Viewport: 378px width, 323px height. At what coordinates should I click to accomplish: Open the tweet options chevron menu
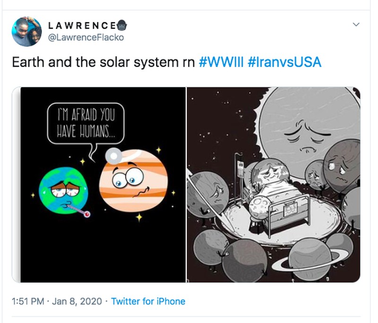click(356, 25)
